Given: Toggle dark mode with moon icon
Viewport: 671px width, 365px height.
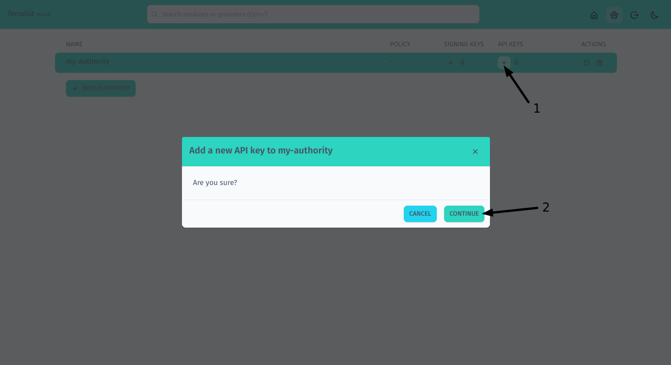Looking at the screenshot, I should 654,15.
